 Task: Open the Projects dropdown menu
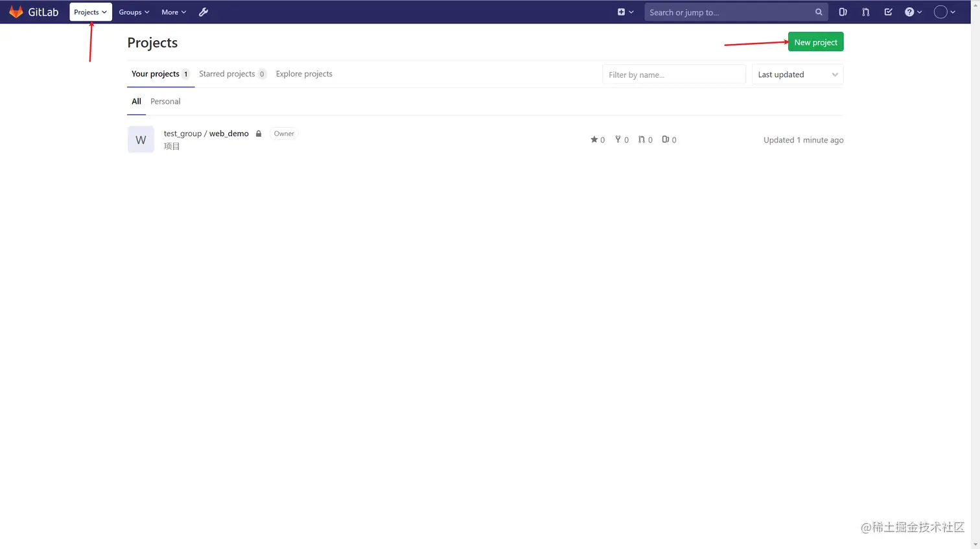pyautogui.click(x=91, y=12)
